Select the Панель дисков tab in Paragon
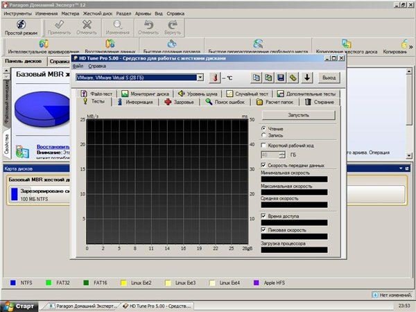 click(24, 61)
